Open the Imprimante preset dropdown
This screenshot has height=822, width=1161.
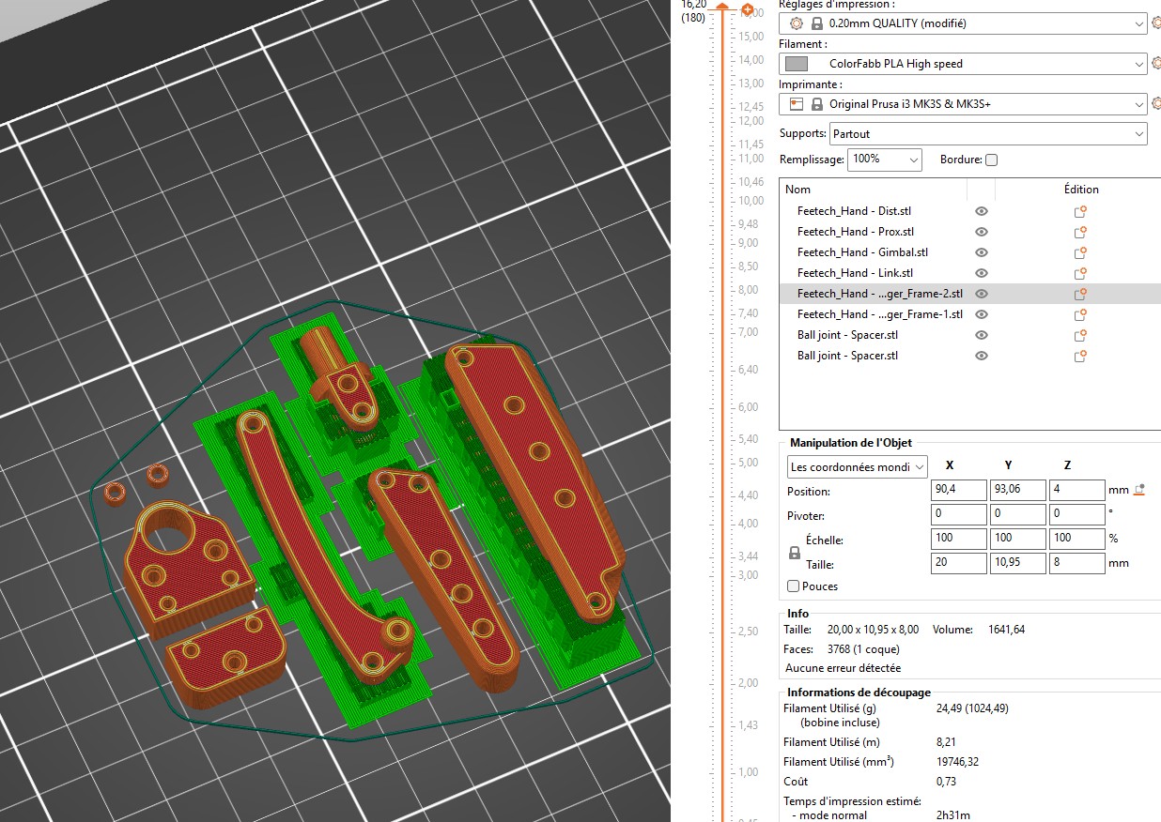[963, 104]
